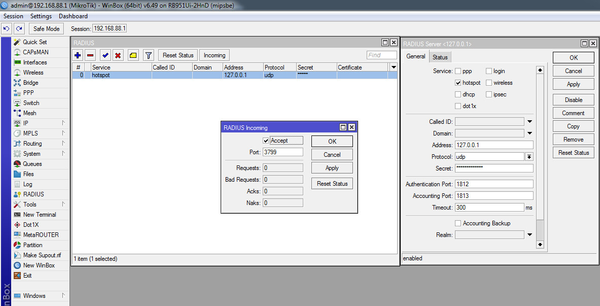Enable RADIUS entry with blue checkmark icon
The height and width of the screenshot is (306, 600).
coord(105,55)
